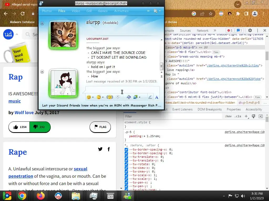
Task: Open DevTools settings gear
Action: (250, 30)
